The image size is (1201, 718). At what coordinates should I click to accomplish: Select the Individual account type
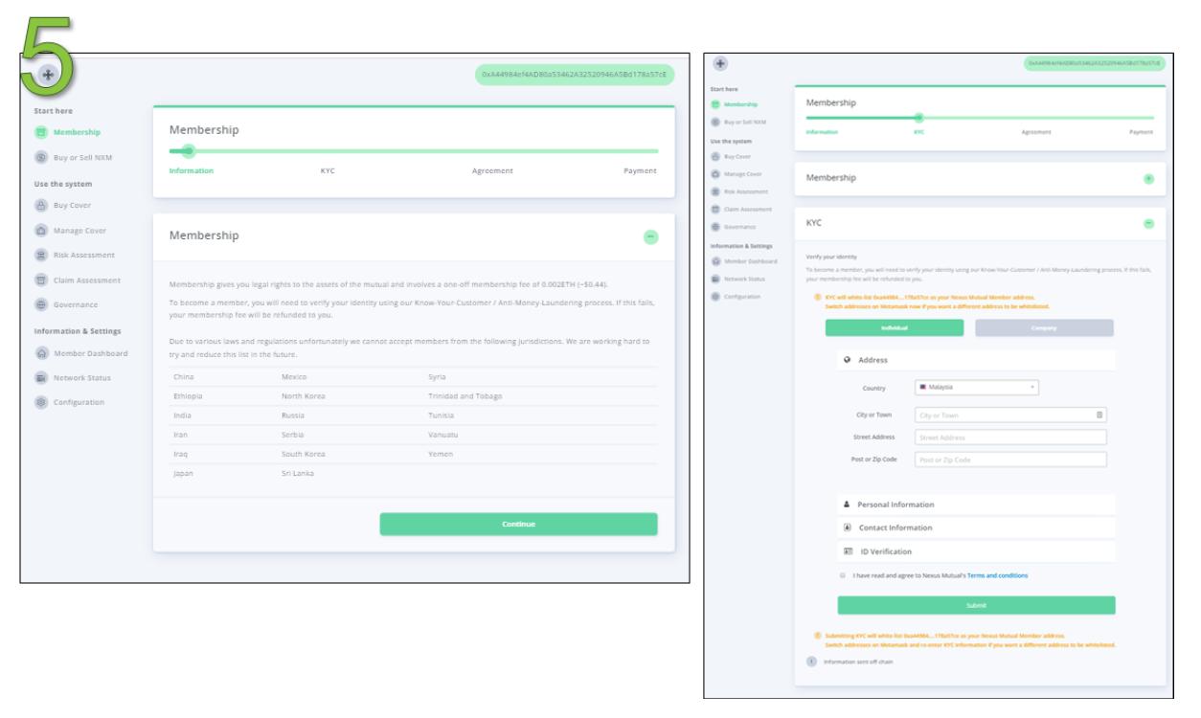[x=894, y=327]
